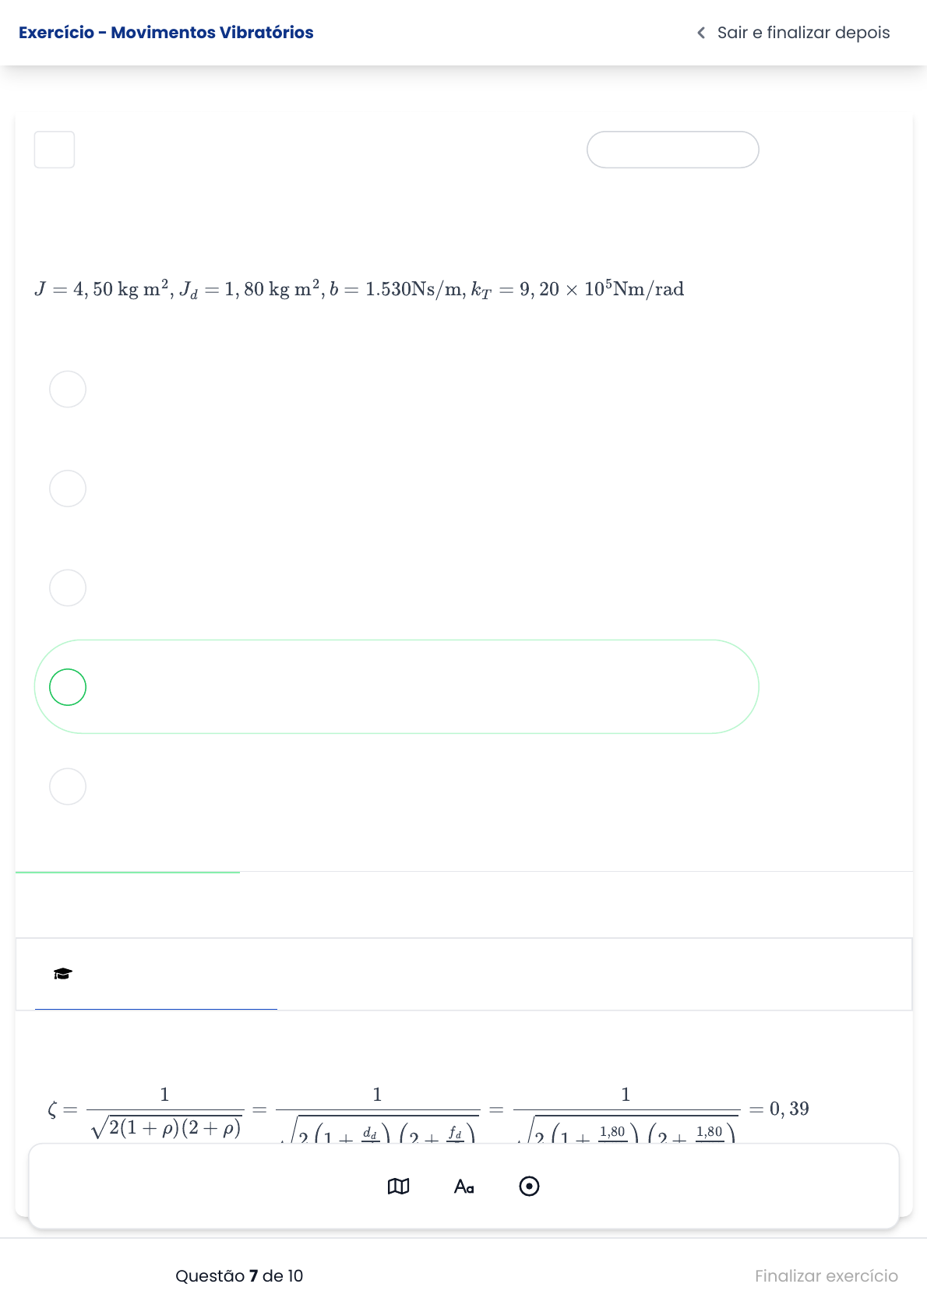927x1312 pixels.
Task: Click the empty square box above the question
Action: pyautogui.click(x=55, y=150)
